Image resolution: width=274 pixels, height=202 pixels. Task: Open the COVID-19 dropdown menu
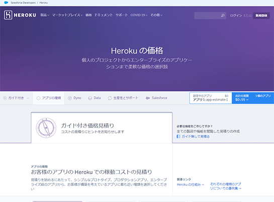[x=139, y=15]
